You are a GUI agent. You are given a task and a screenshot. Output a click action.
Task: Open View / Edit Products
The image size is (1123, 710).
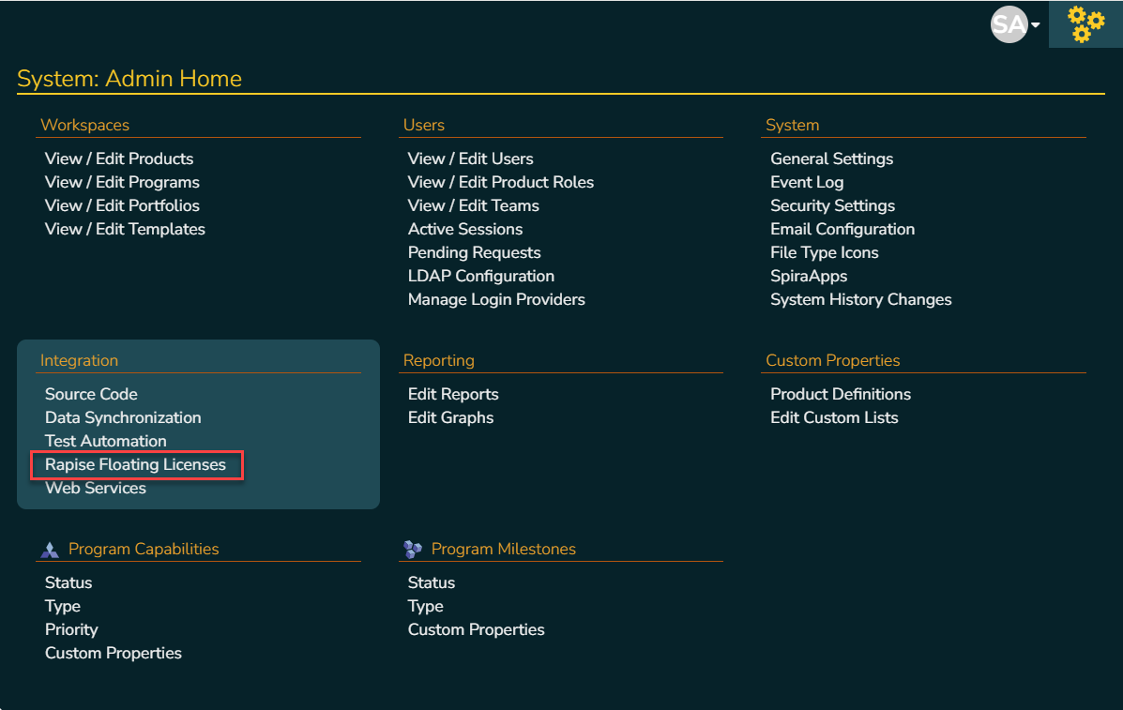tap(119, 159)
